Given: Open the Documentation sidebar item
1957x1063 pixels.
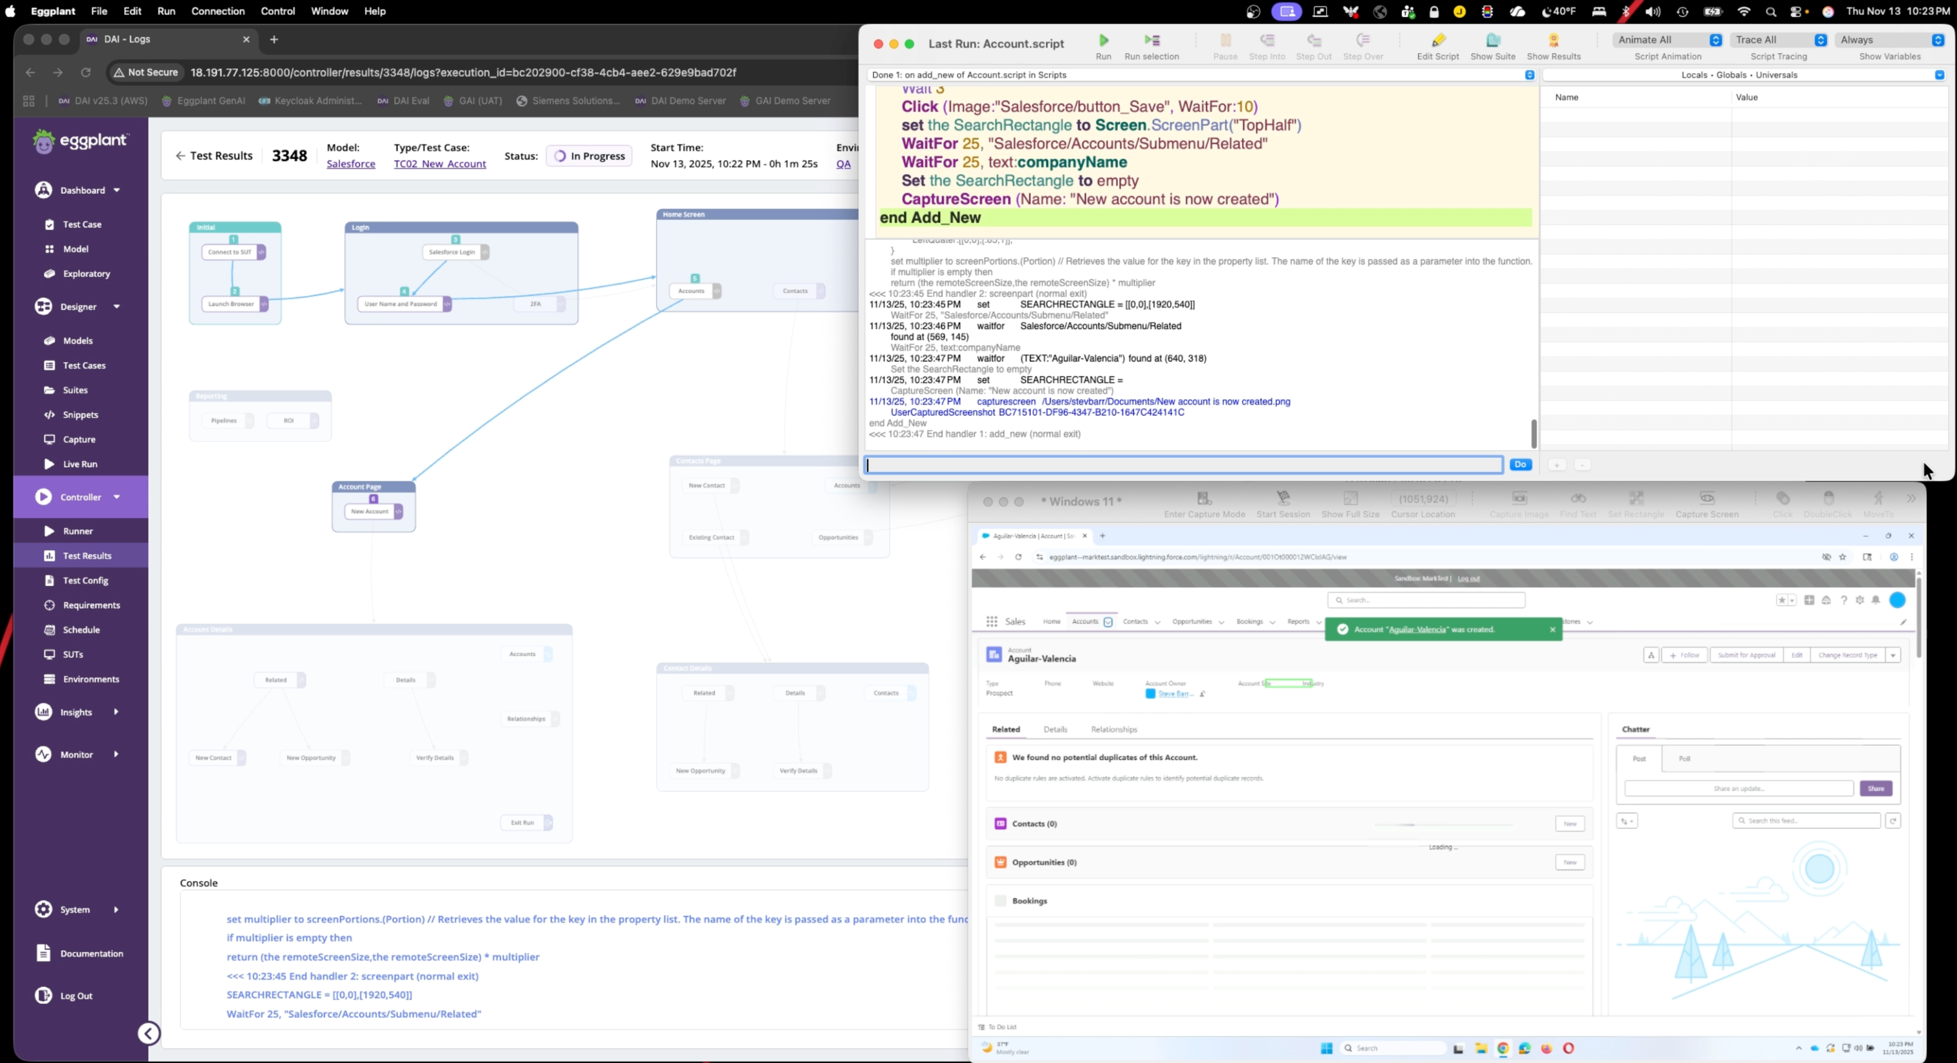Looking at the screenshot, I should [x=91, y=954].
